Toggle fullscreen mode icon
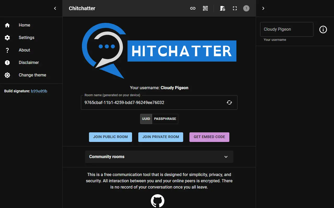The height and width of the screenshot is (208, 334). coord(235,8)
